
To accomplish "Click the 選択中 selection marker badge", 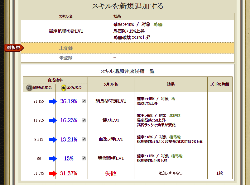I will tap(14, 48).
